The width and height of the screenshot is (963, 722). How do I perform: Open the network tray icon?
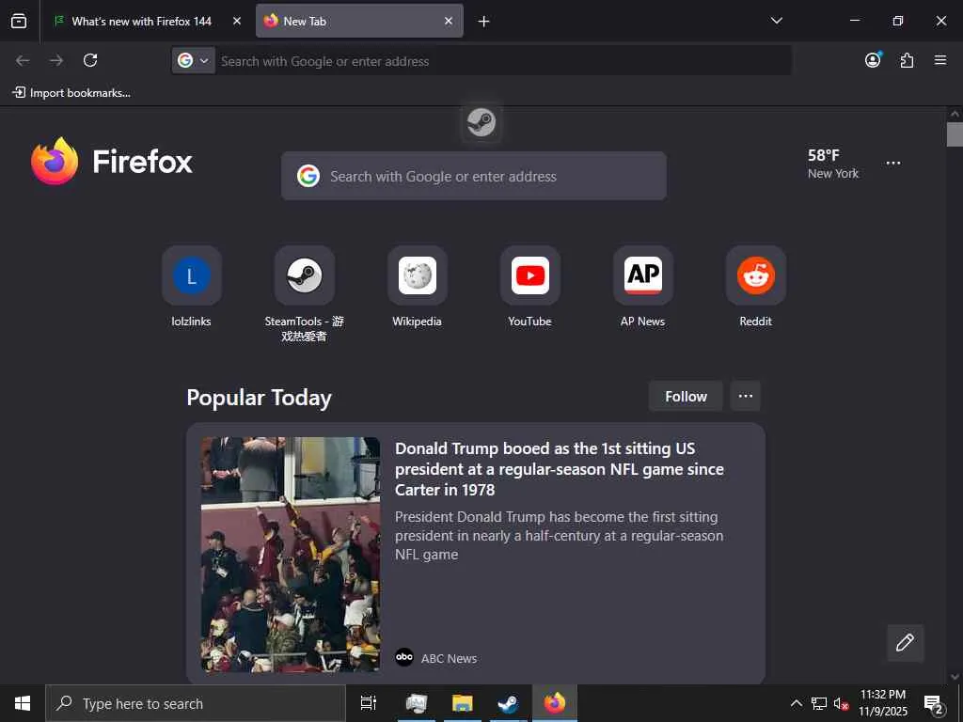pyautogui.click(x=819, y=703)
